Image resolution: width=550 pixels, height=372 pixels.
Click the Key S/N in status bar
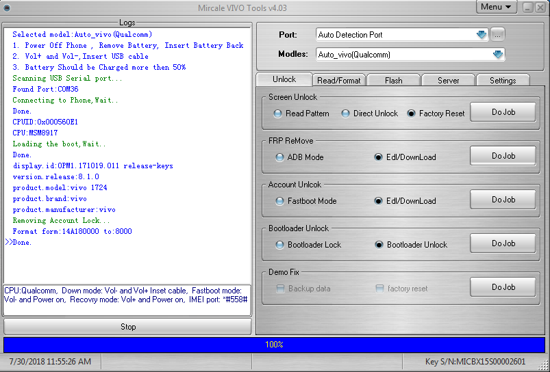pyautogui.click(x=475, y=362)
